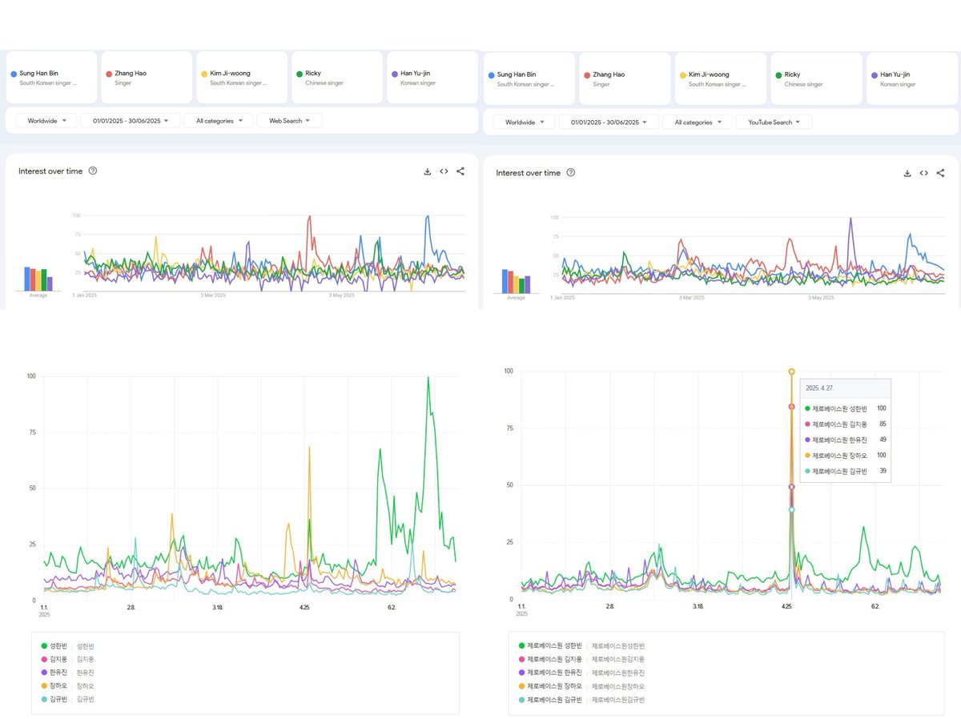Select Sung Han Bin card in YouTube Search panel
The height and width of the screenshot is (719, 961).
point(529,79)
